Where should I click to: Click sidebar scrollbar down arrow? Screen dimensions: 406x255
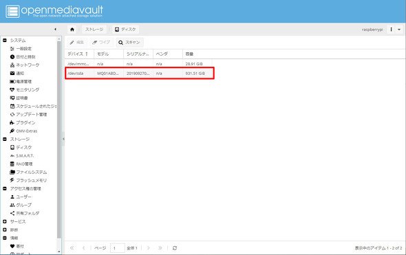[59, 252]
